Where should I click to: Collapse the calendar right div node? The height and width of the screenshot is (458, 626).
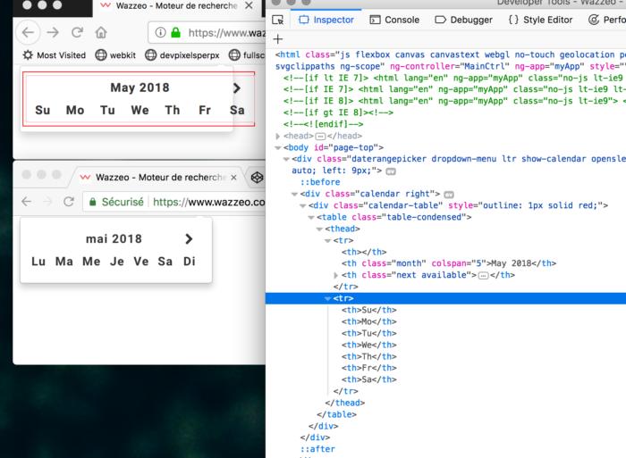(x=294, y=194)
